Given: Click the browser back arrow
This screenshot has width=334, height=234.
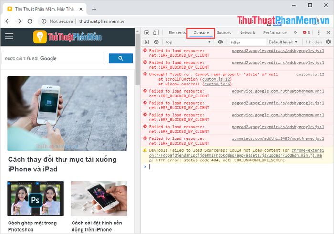Looking at the screenshot, I should click(8, 21).
